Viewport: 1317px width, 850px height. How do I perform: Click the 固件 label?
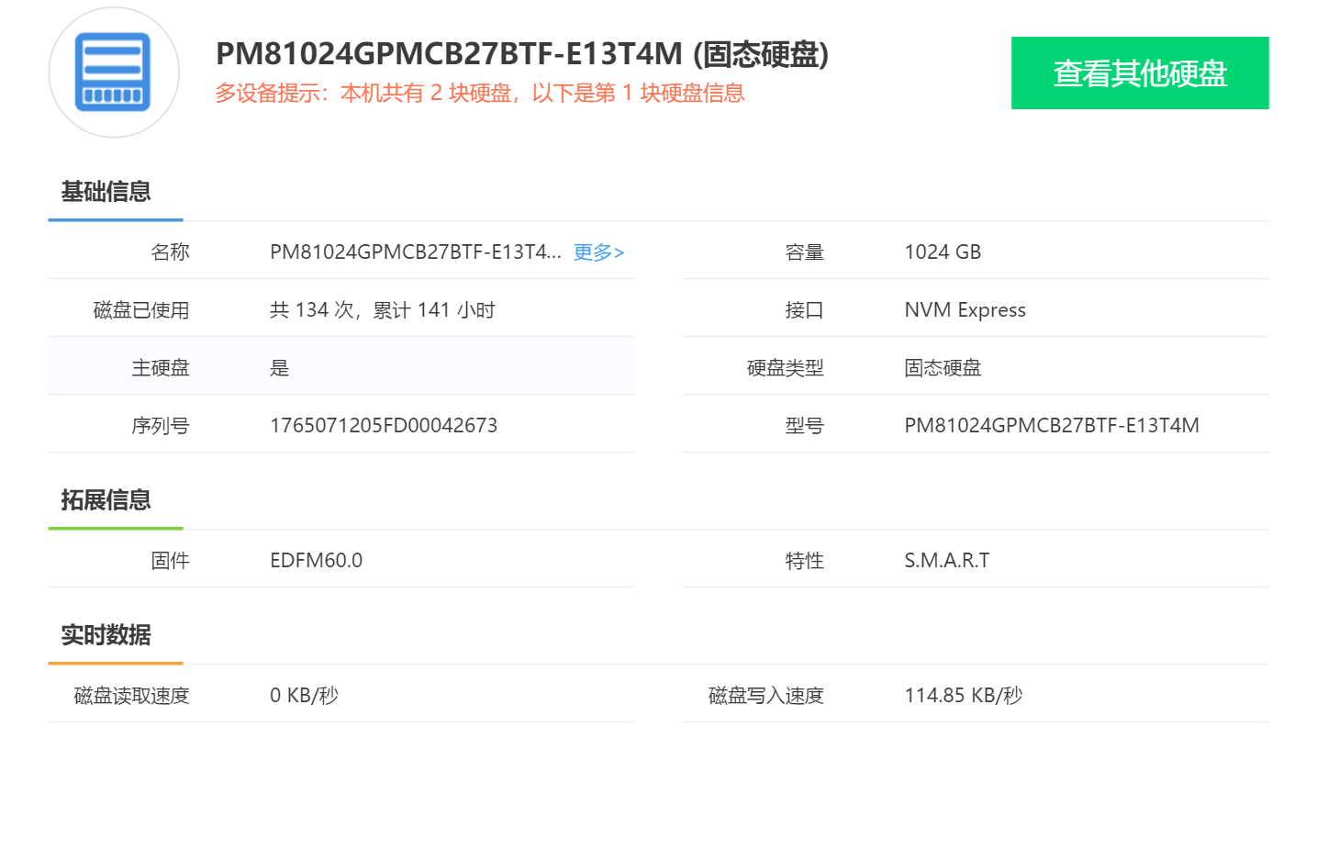(x=170, y=561)
